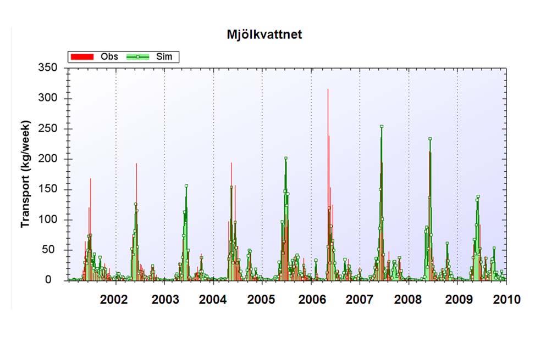Click the 2009 x-axis label

point(459,299)
